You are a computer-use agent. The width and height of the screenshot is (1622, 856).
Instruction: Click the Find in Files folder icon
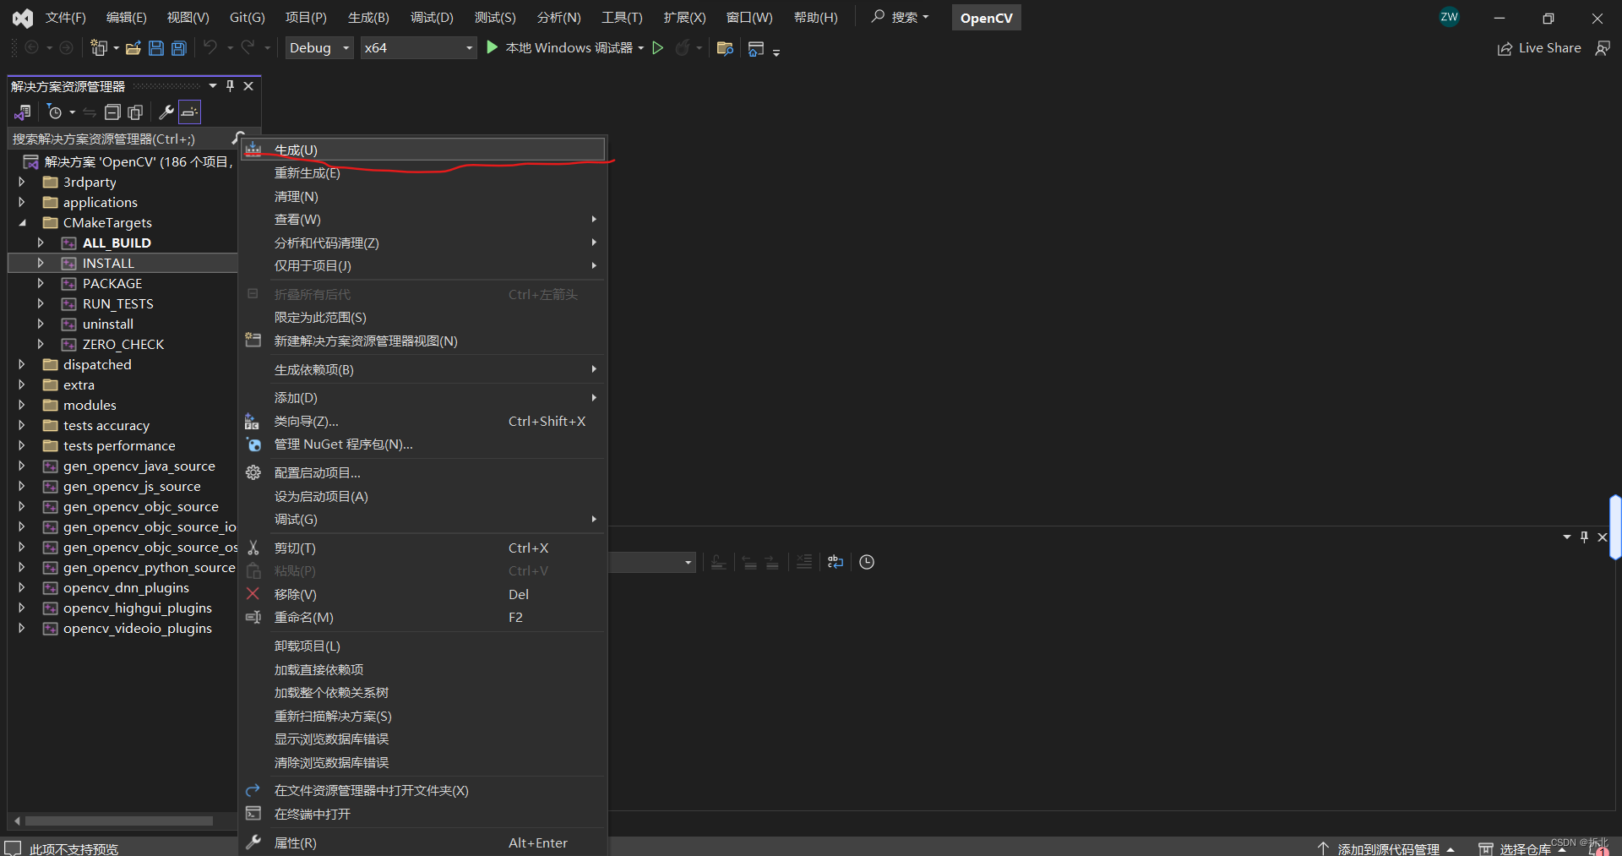point(724,48)
